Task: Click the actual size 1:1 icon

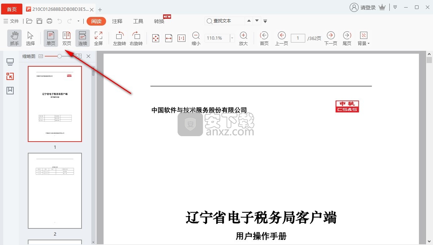Action: tap(181, 38)
